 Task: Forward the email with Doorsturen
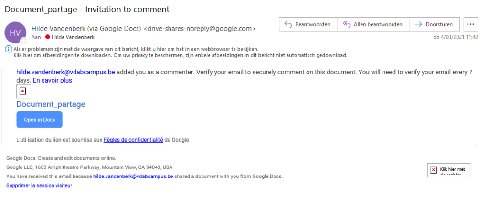pos(436,24)
